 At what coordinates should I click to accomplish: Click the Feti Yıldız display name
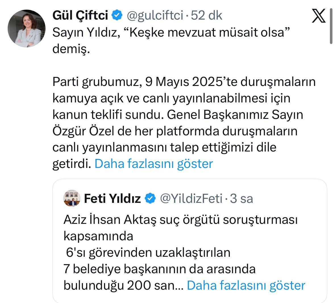point(112,199)
